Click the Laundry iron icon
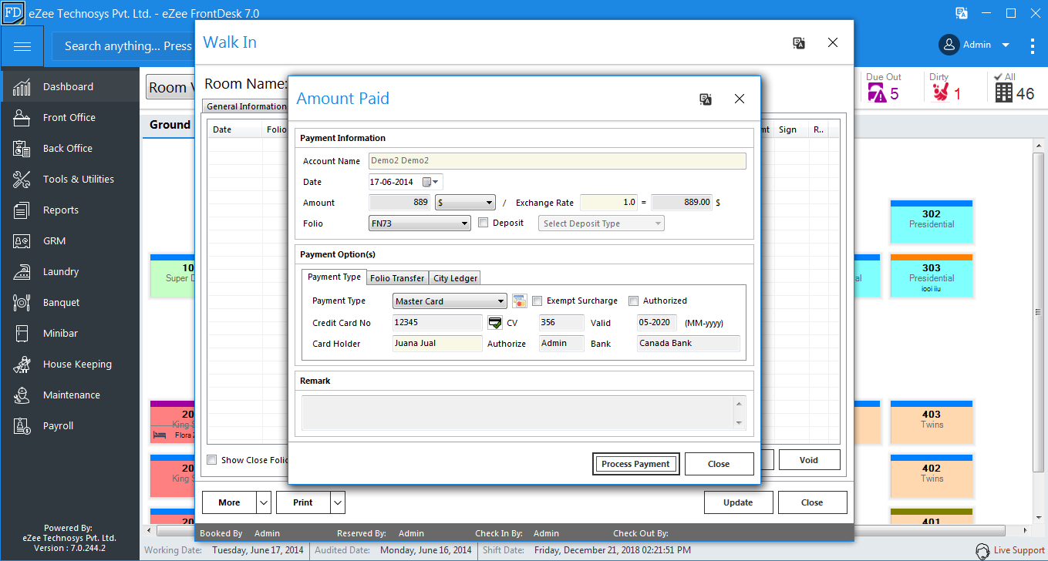1048x561 pixels. [22, 271]
